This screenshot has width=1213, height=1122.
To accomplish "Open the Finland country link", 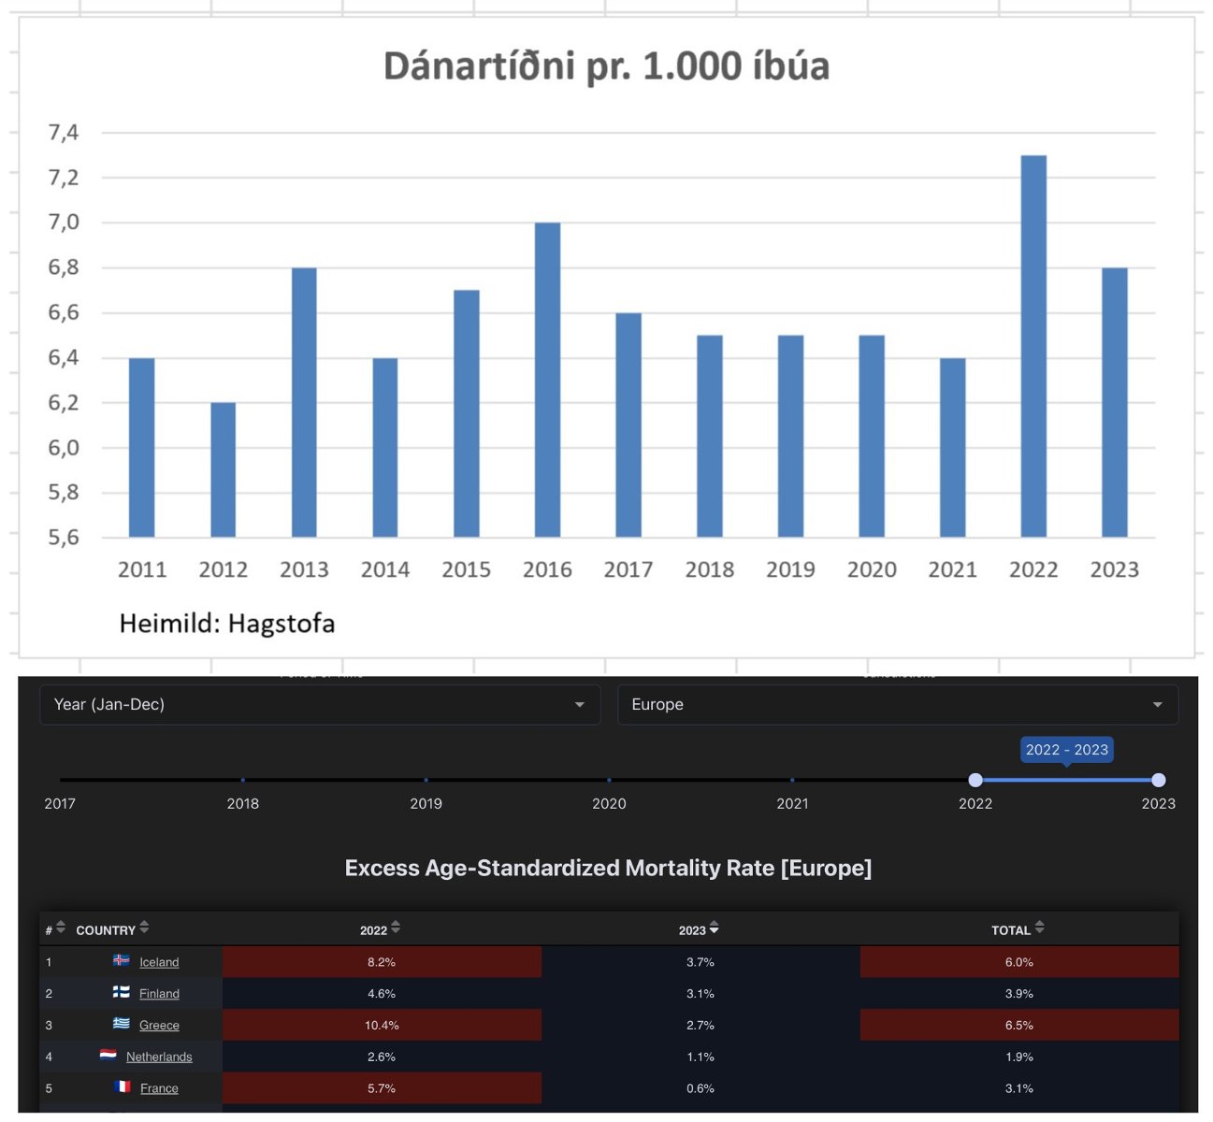I will [159, 994].
